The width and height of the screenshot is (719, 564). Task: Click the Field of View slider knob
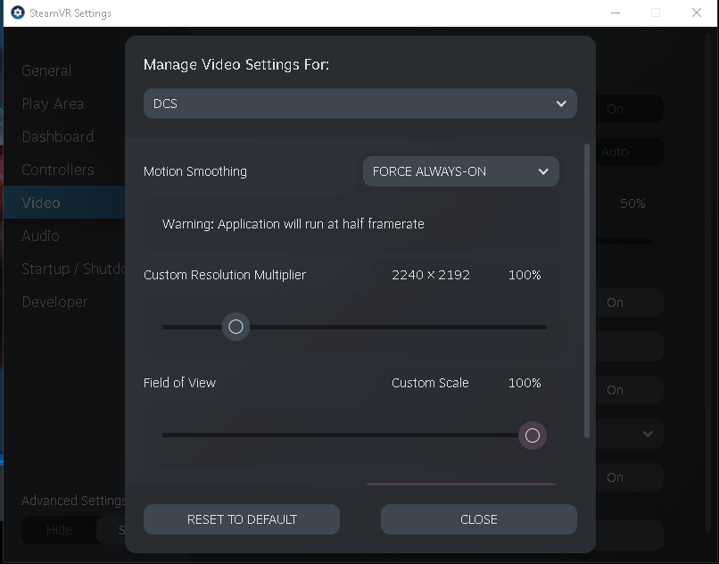[532, 435]
